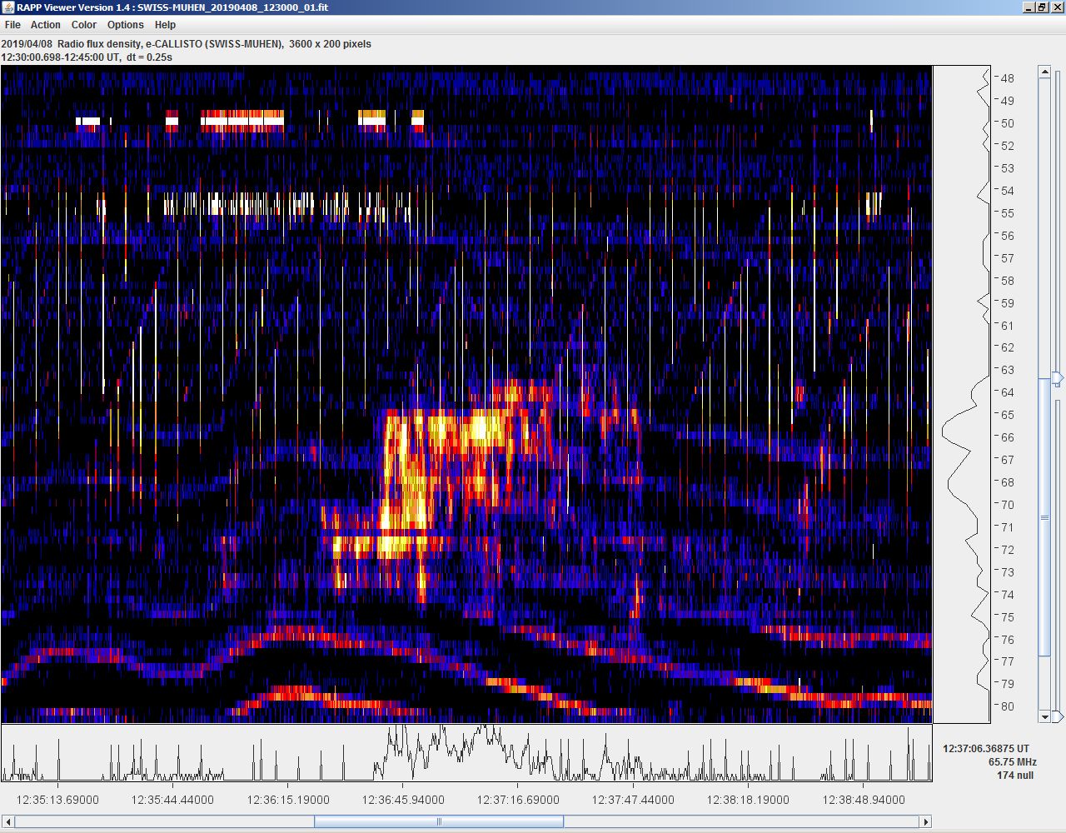The width and height of the screenshot is (1066, 833).
Task: Click the 12:38:18.19000 time axis label
Action: (x=748, y=800)
